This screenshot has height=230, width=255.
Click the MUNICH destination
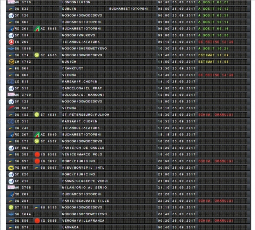tap(69, 62)
